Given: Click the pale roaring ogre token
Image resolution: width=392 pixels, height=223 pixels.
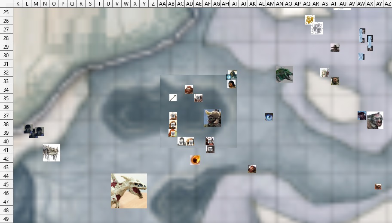Looking at the screenshot, I should pos(375,120).
